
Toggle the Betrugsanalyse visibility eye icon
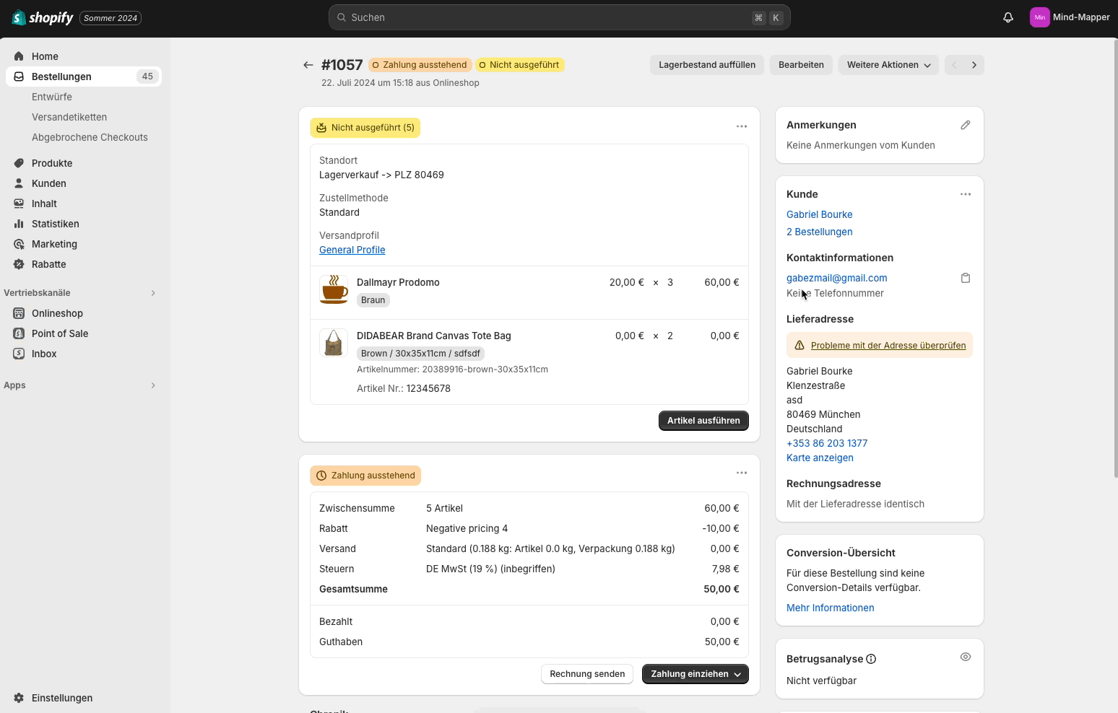pos(965,657)
